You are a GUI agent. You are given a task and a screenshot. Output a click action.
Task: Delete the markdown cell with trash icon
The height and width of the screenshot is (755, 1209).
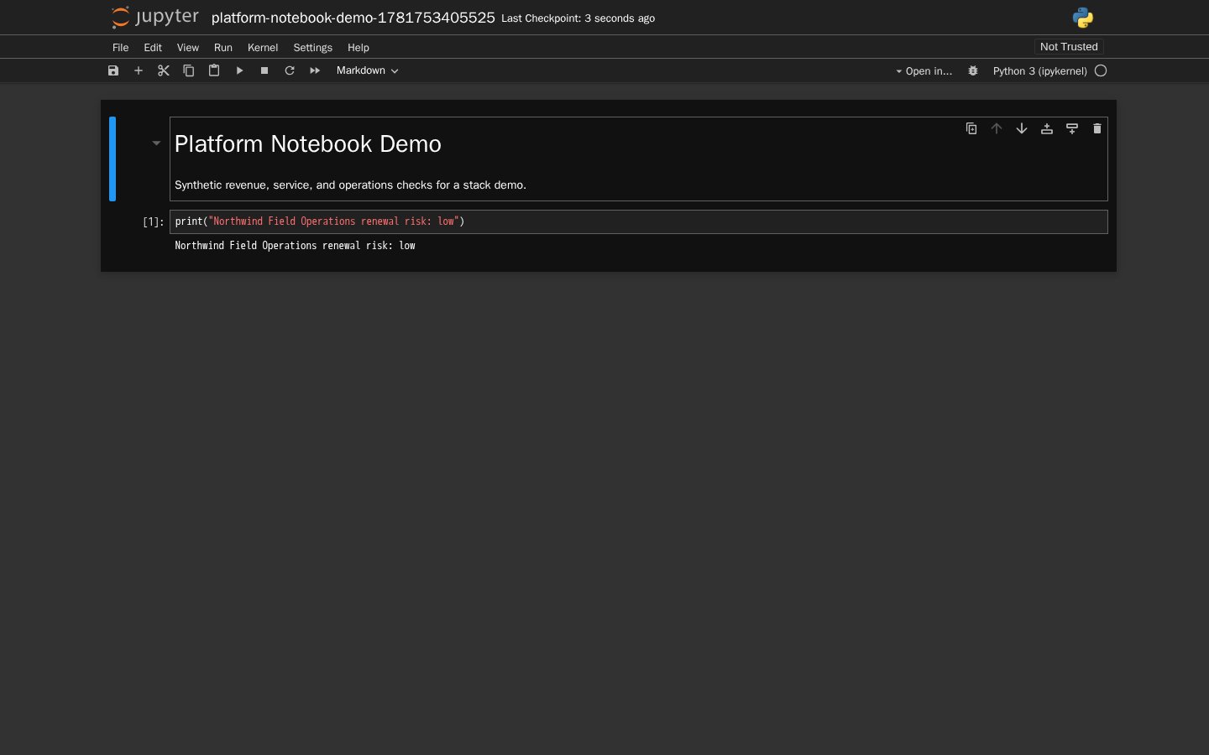click(x=1097, y=128)
